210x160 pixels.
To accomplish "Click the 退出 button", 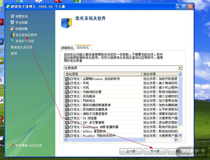I will pos(179,151).
